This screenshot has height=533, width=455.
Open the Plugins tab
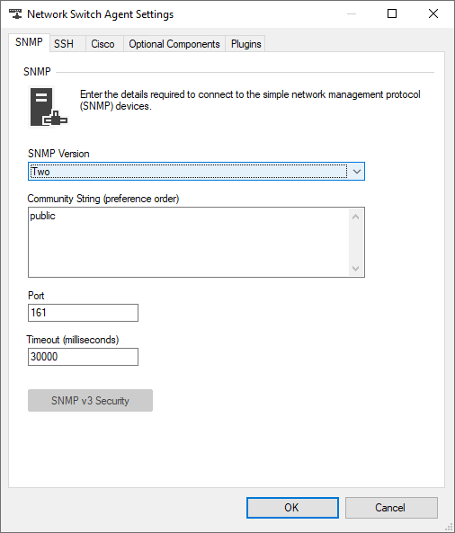tap(245, 44)
